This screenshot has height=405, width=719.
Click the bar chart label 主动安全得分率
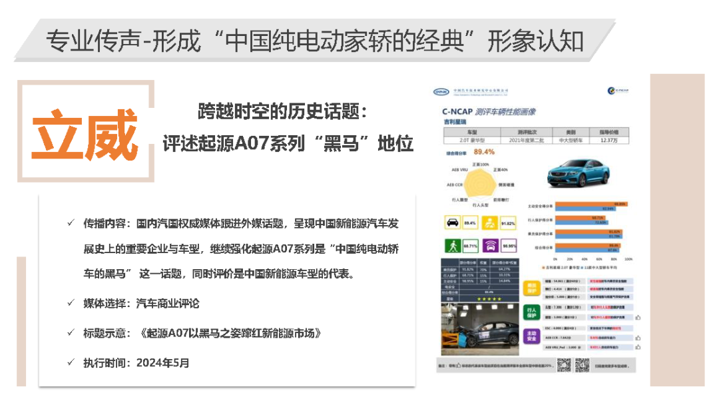pyautogui.click(x=540, y=206)
